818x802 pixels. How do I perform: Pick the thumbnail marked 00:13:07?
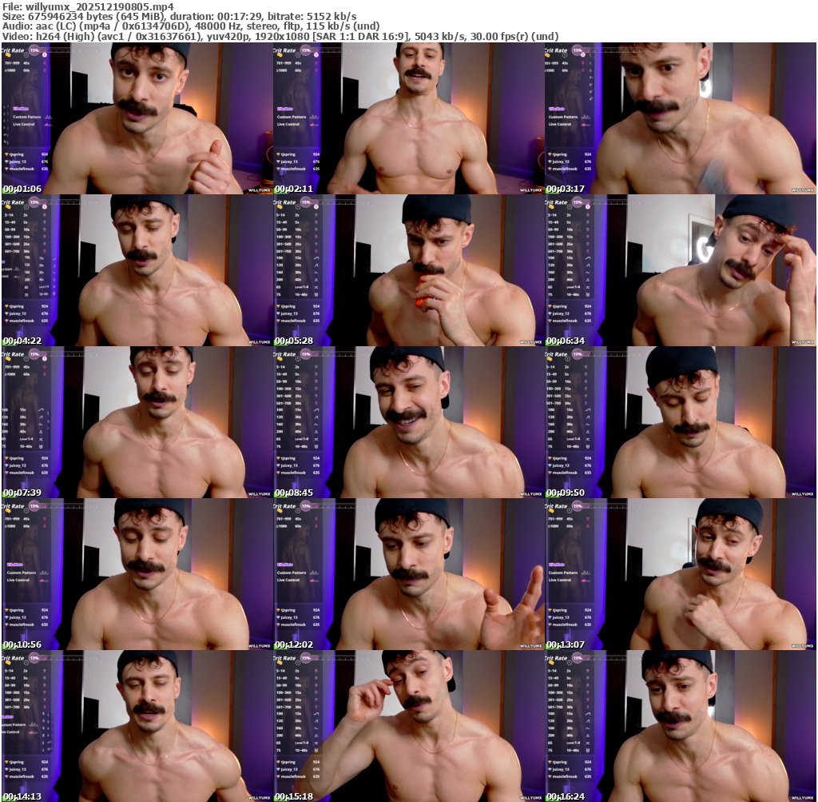681,574
